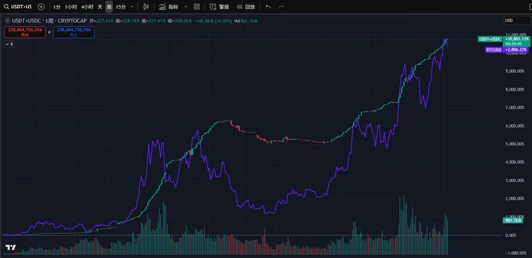The height and width of the screenshot is (258, 532).
Task: Select the 1小时 timeframe
Action: click(71, 7)
